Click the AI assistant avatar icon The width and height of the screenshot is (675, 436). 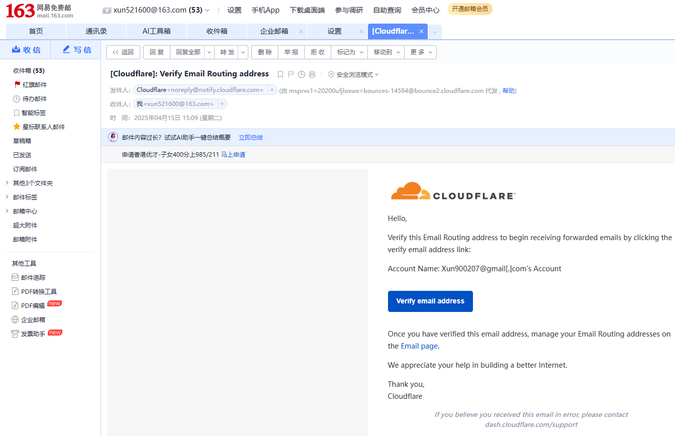click(113, 137)
